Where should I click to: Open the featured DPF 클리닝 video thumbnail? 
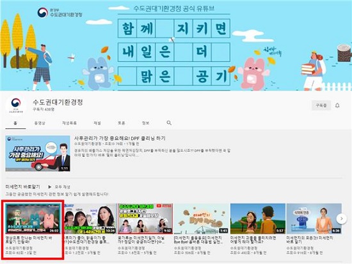[38, 153]
